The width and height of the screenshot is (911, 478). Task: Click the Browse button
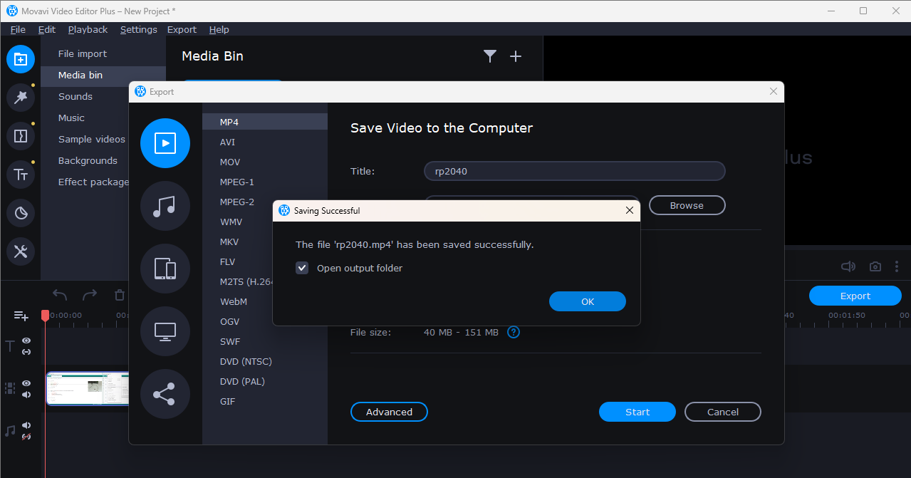click(687, 205)
